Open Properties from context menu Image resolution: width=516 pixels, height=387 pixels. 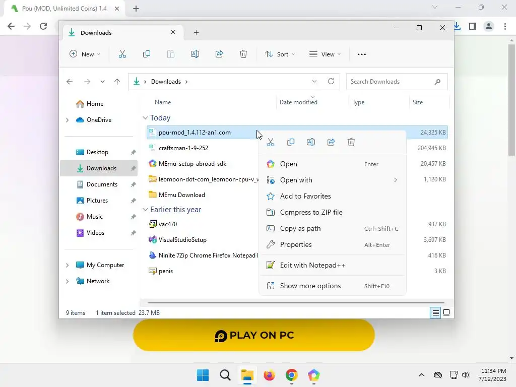[x=333, y=244]
